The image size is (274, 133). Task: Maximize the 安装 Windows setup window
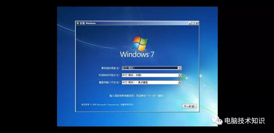coord(193,23)
